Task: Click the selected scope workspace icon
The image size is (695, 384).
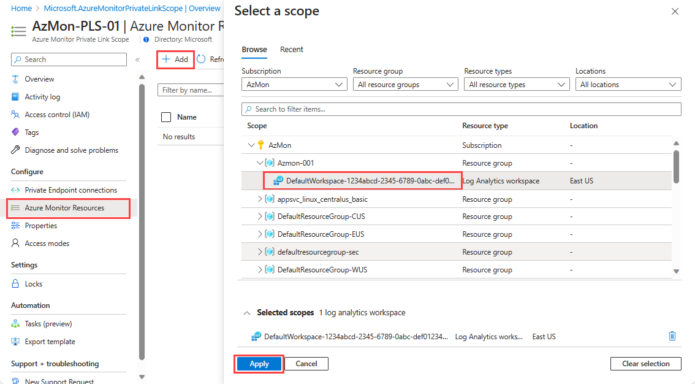Action: click(x=256, y=337)
